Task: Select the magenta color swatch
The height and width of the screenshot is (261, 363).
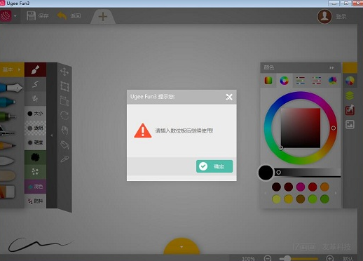Action: pos(301,187)
